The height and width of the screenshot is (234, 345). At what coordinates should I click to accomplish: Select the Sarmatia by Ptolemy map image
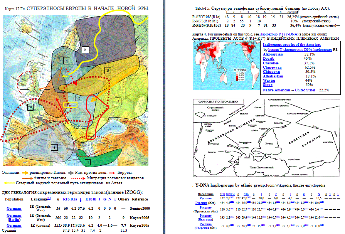click(x=266, y=138)
